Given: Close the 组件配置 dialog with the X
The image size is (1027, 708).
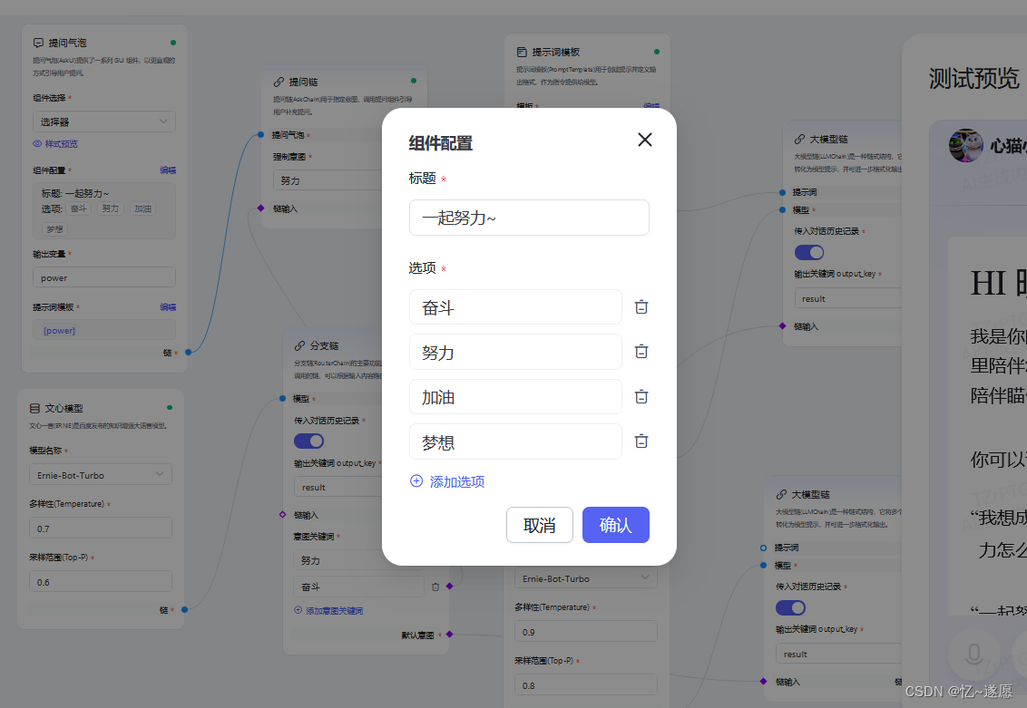Looking at the screenshot, I should (x=644, y=140).
